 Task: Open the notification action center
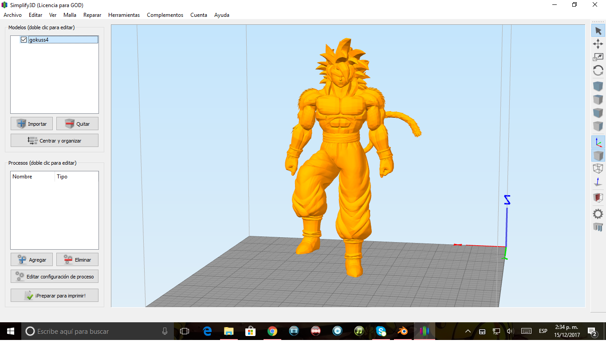point(592,331)
